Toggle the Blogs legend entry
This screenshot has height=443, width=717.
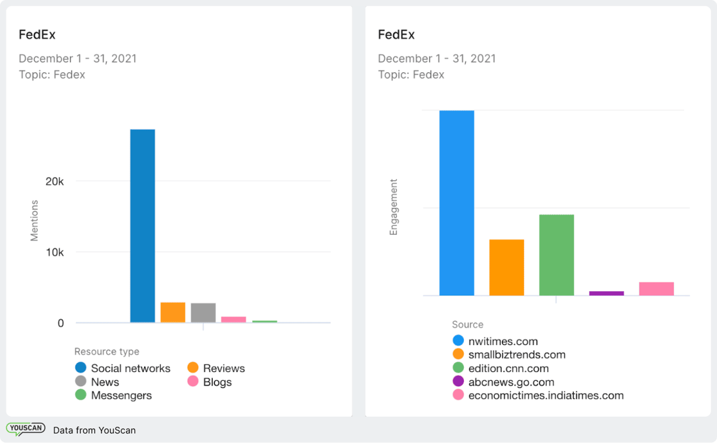[209, 382]
